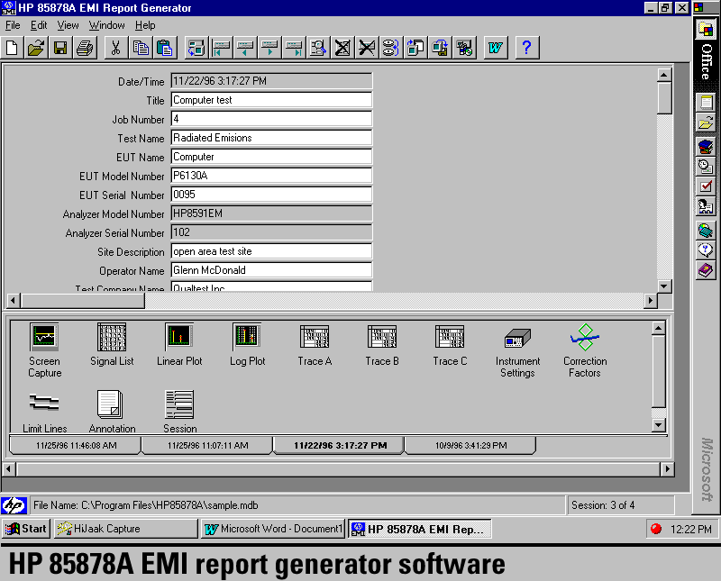Open the Log Plot item
721x581 pixels.
click(247, 344)
